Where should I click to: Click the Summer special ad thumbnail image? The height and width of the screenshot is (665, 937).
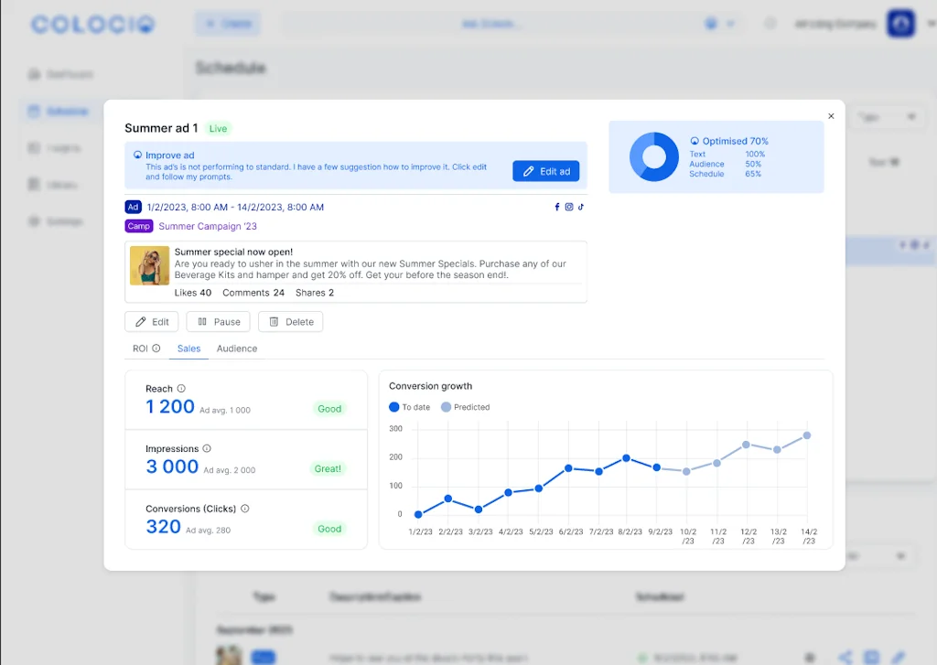click(x=149, y=266)
